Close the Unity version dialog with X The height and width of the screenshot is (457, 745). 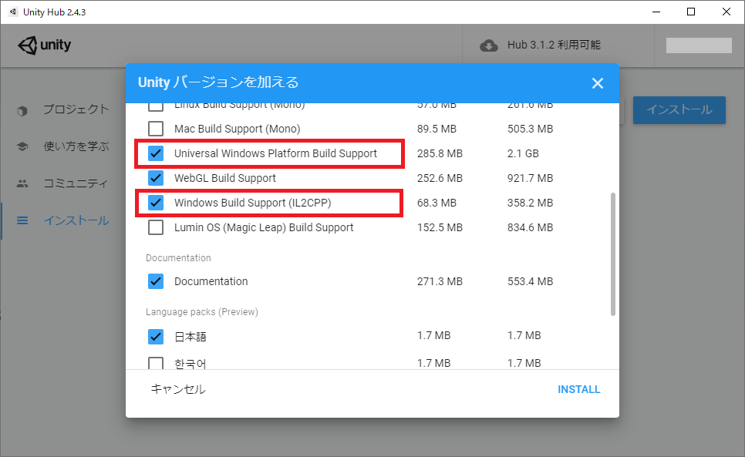pyautogui.click(x=597, y=83)
